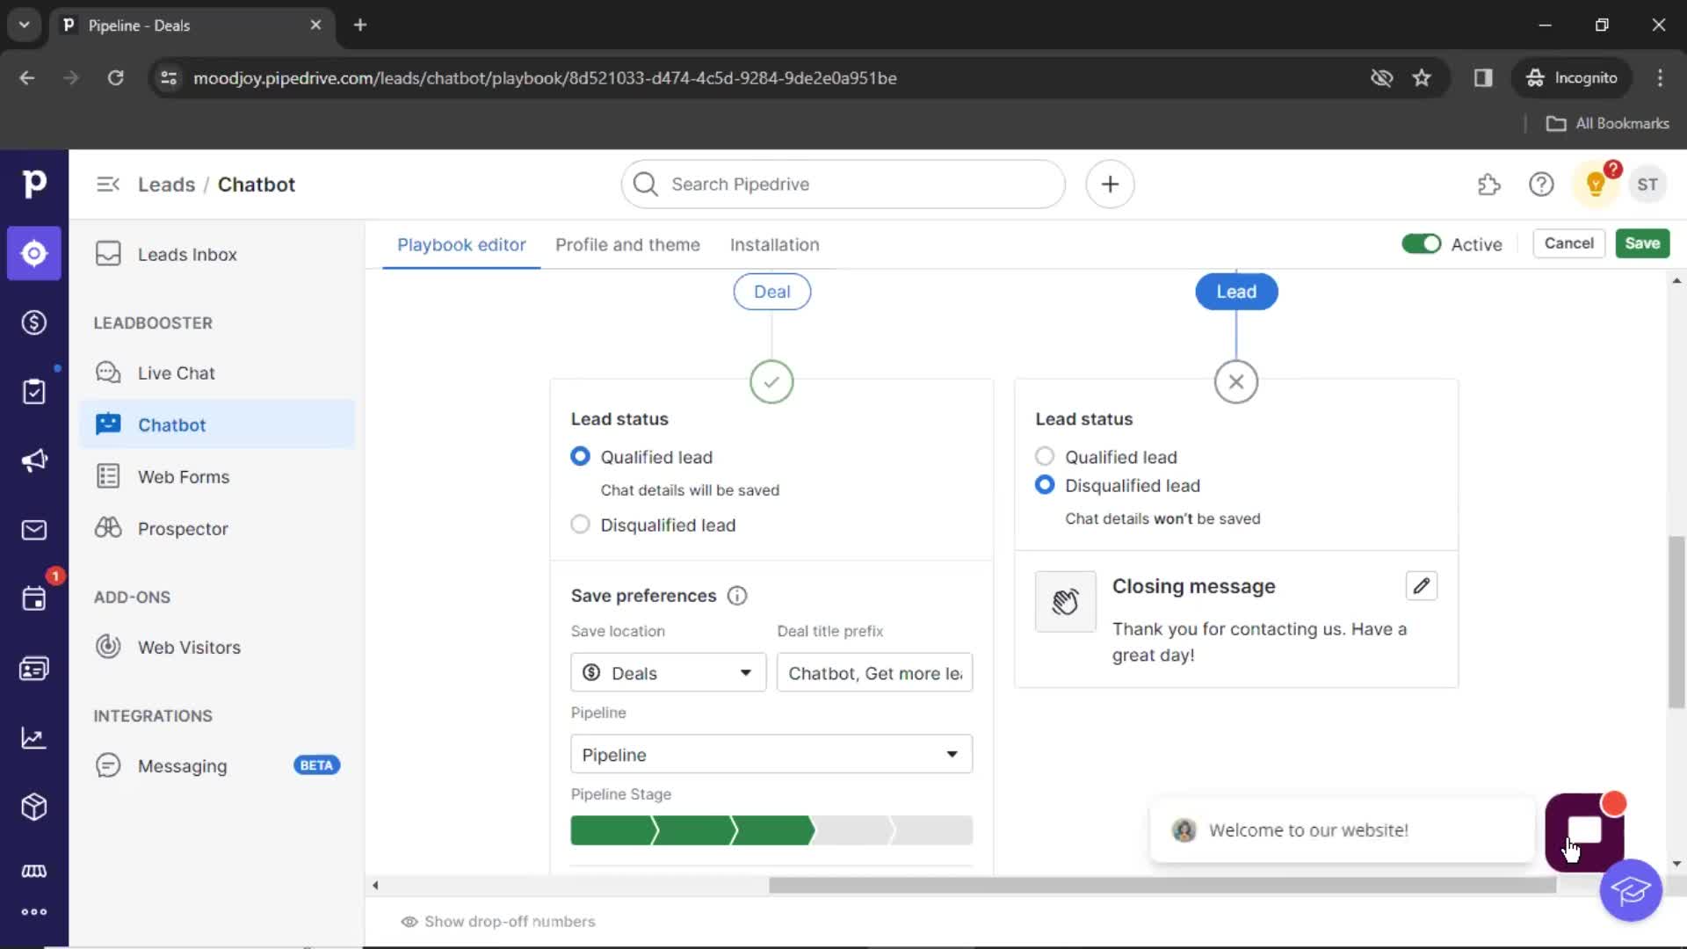Viewport: 1687px width, 949px height.
Task: Bookmark this page with the star icon
Action: pyautogui.click(x=1422, y=78)
